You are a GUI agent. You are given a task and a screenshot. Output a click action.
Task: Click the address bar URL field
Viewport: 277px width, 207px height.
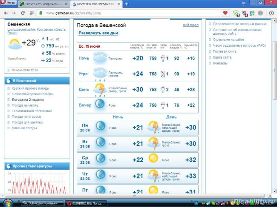(x=128, y=13)
